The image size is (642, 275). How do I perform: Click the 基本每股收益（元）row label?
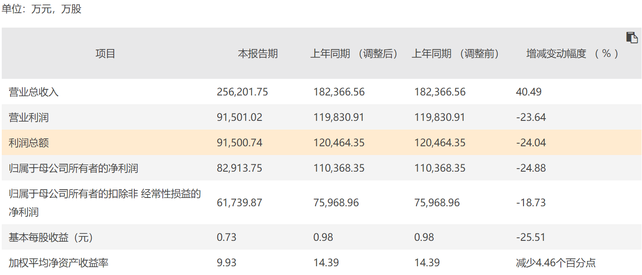click(51, 237)
